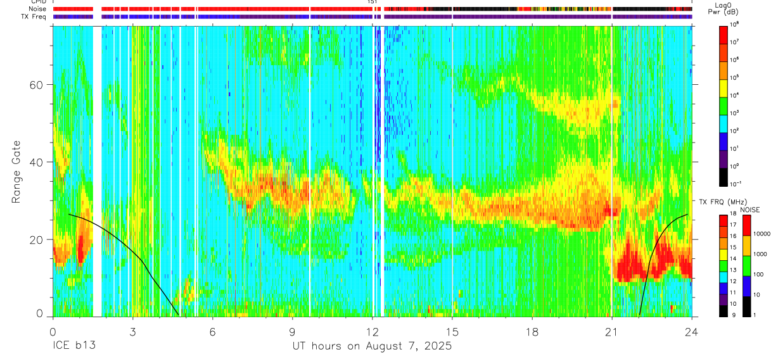This screenshot has width=778, height=359.
Task: Pick the green segment of Lag0 Pwr colorbar
Action: 724,105
